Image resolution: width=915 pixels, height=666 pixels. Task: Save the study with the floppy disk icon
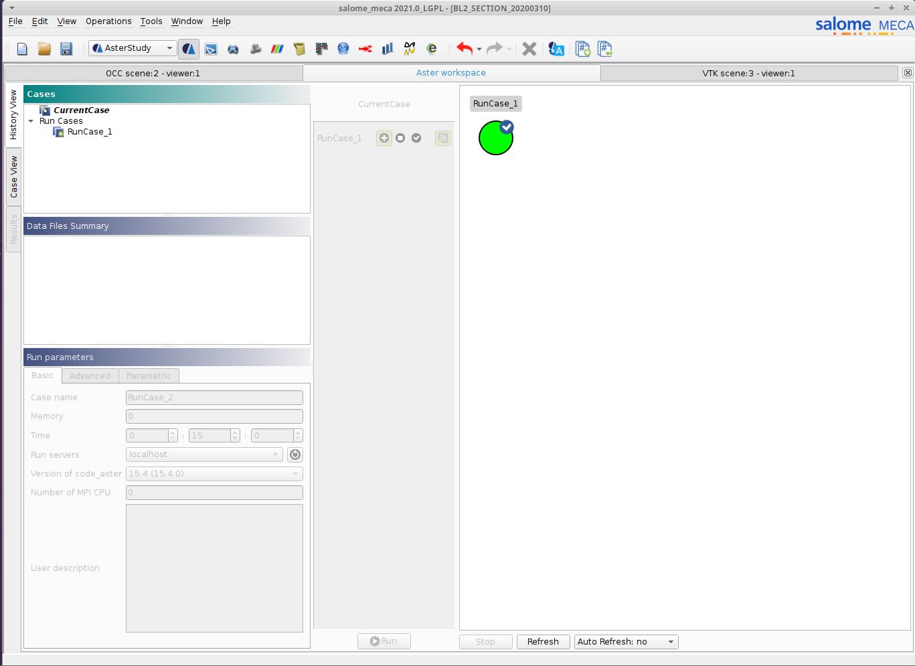(66, 49)
